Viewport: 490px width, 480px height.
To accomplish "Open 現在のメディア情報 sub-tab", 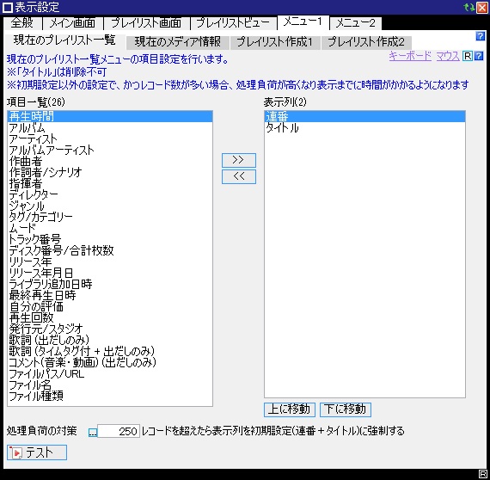I will [x=177, y=42].
